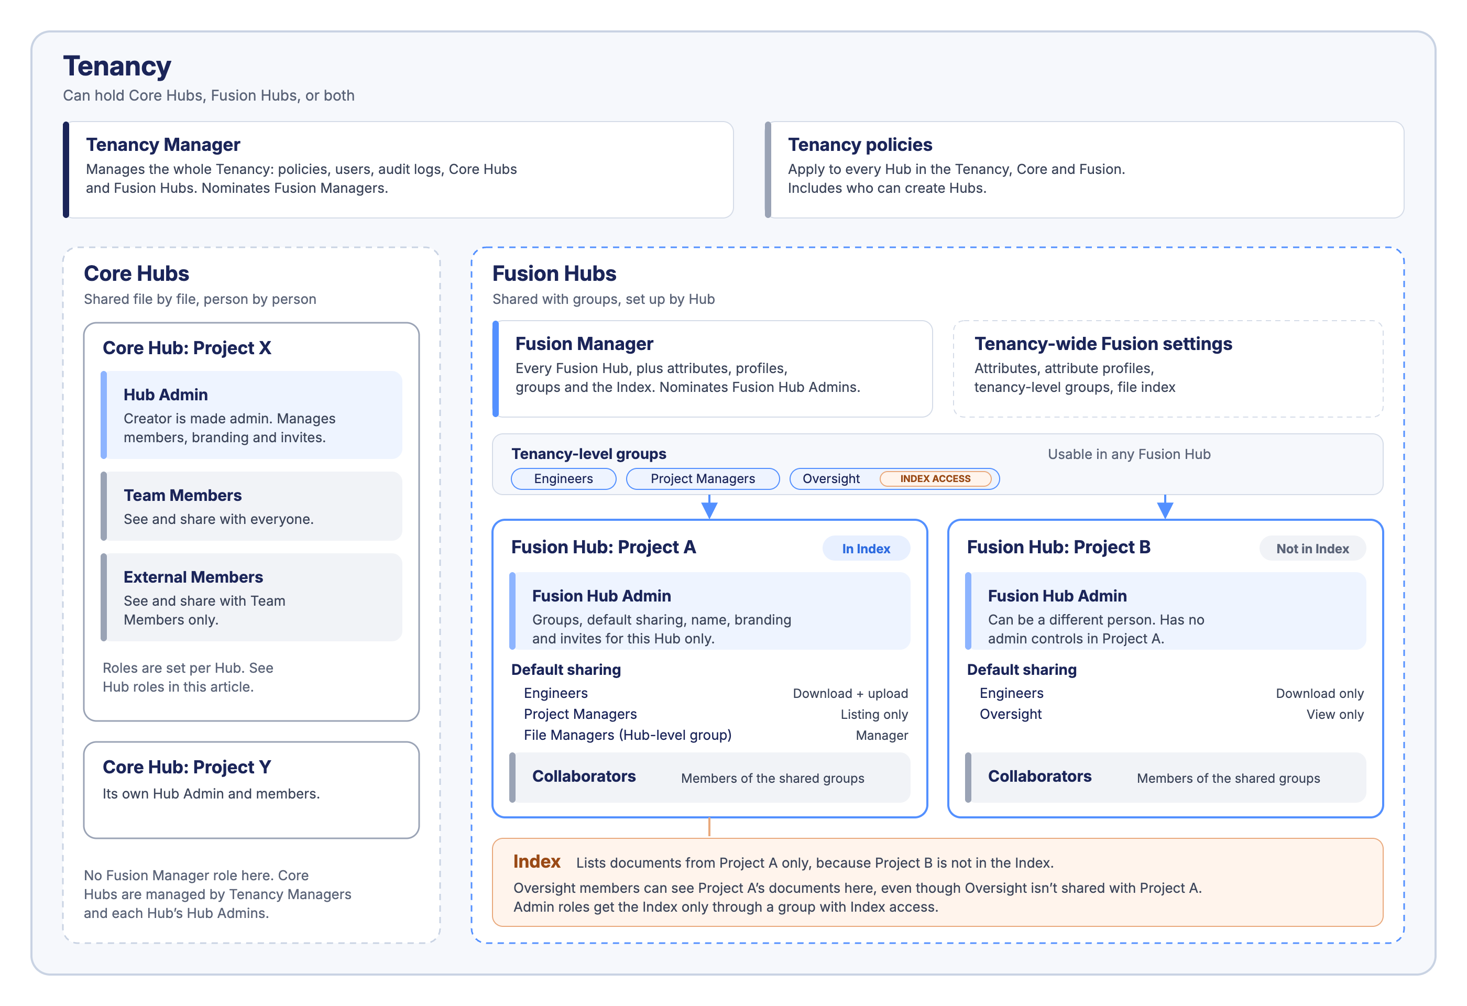
Task: Click the External Members role heading
Action: (193, 577)
